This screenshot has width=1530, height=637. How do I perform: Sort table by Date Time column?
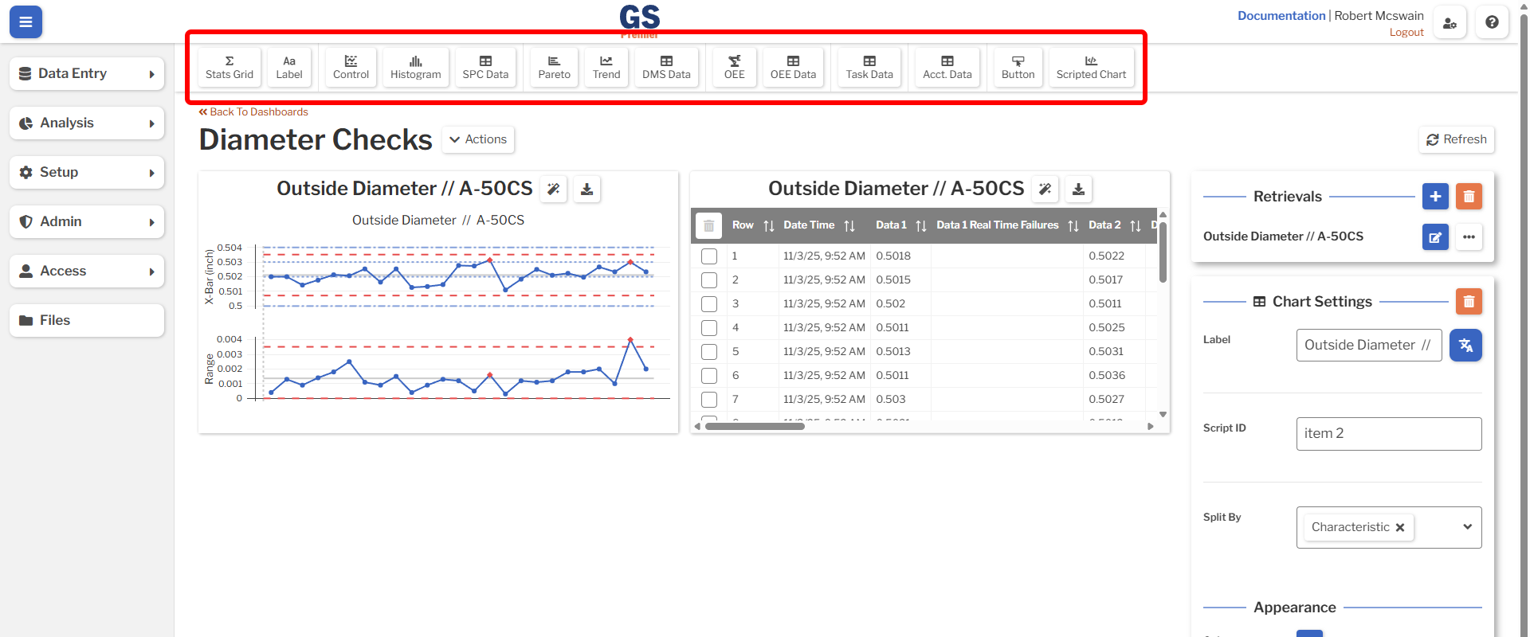coord(849,226)
